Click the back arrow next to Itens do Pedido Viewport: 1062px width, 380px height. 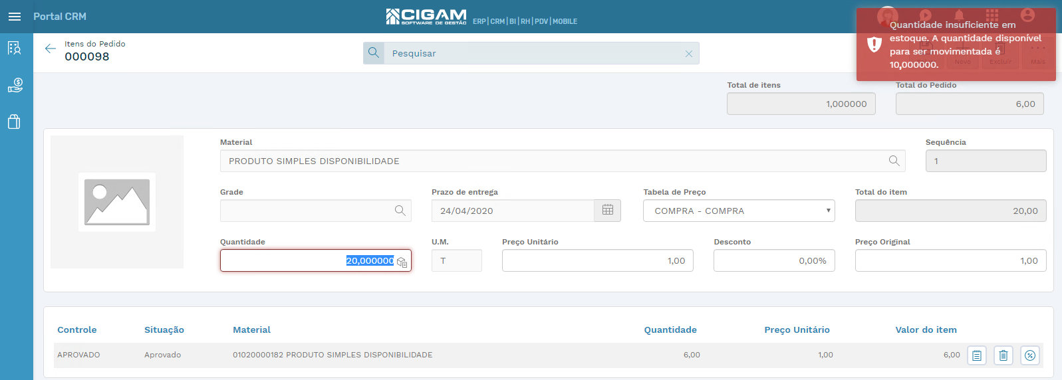point(50,48)
